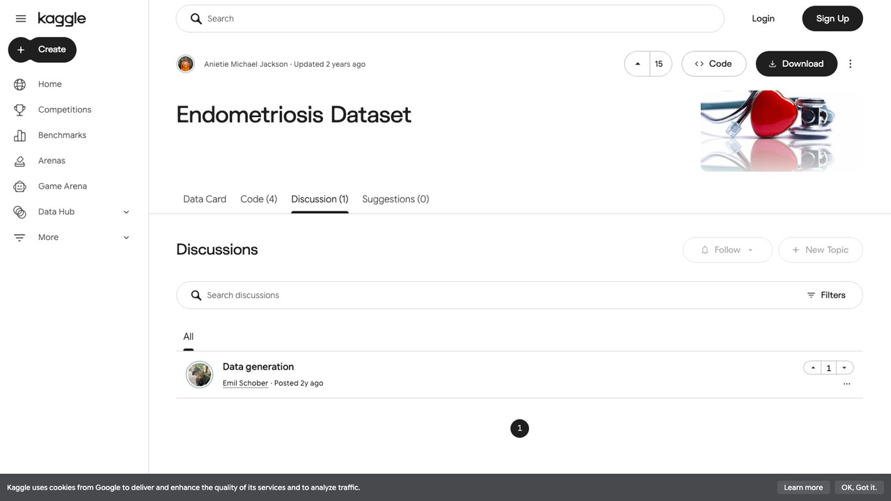Upvote the dataset with arrow button

click(x=637, y=64)
